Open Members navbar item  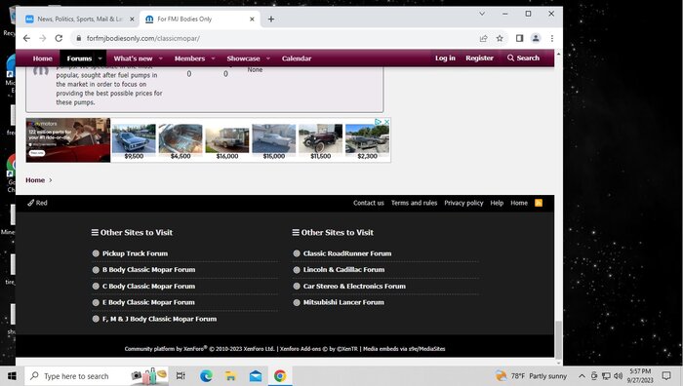[x=189, y=58]
